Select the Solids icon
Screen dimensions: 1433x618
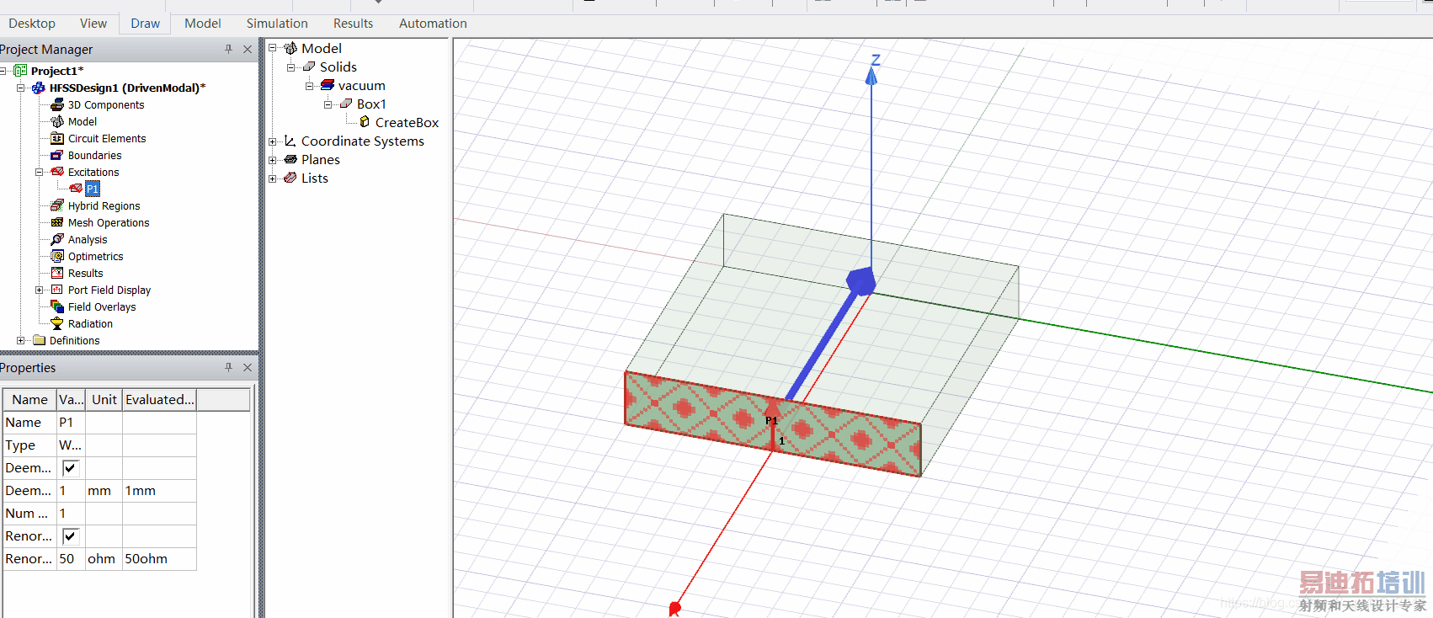(309, 67)
